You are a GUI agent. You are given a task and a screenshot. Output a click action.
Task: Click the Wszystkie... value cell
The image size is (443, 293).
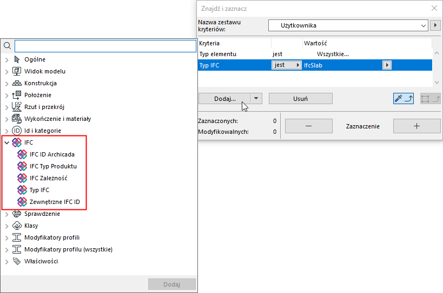tap(333, 54)
